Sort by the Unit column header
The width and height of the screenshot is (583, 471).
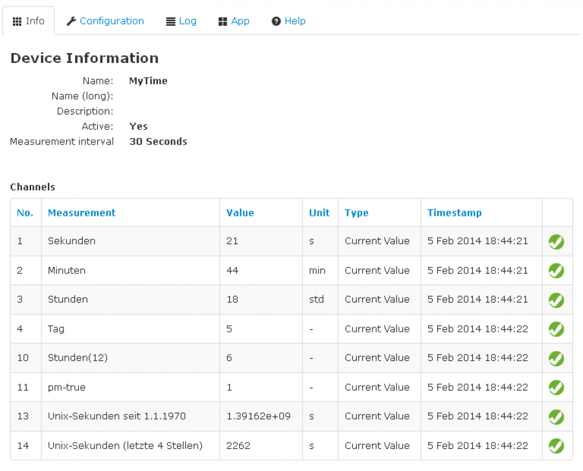319,213
